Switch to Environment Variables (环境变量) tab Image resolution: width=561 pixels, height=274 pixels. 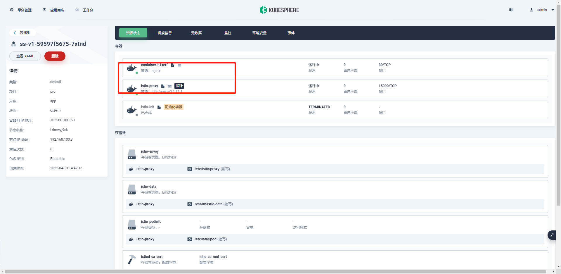coord(259,33)
